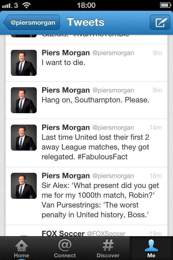Tap avatar beside the 'Sir Alex' tweet
The image size is (173, 260).
click(24, 186)
